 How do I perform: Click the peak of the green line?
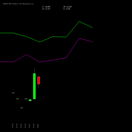pos(79,21)
